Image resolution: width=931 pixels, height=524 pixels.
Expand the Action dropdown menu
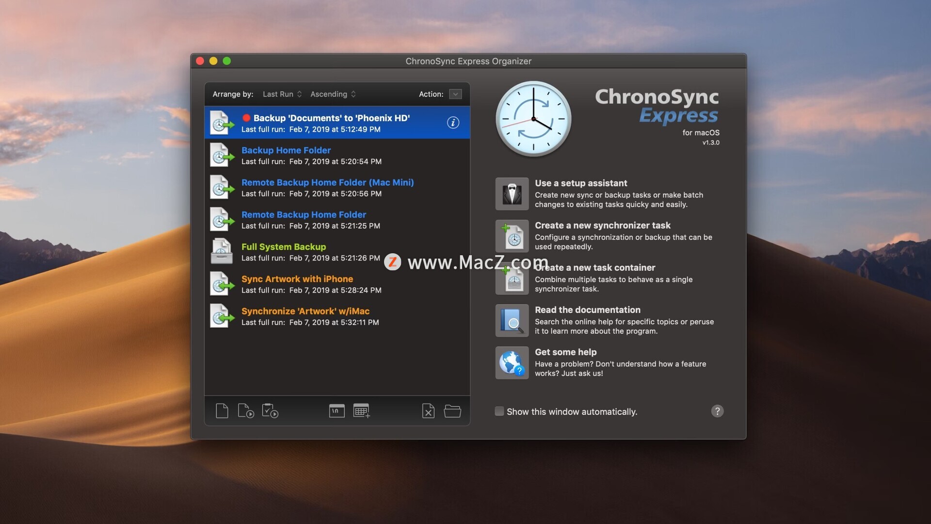click(x=455, y=94)
